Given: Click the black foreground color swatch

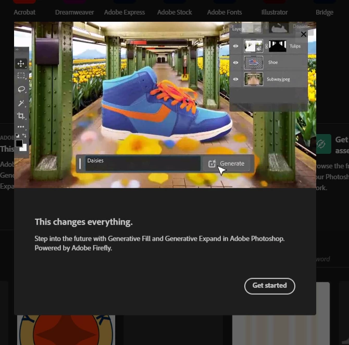Looking at the screenshot, I should pos(19,143).
